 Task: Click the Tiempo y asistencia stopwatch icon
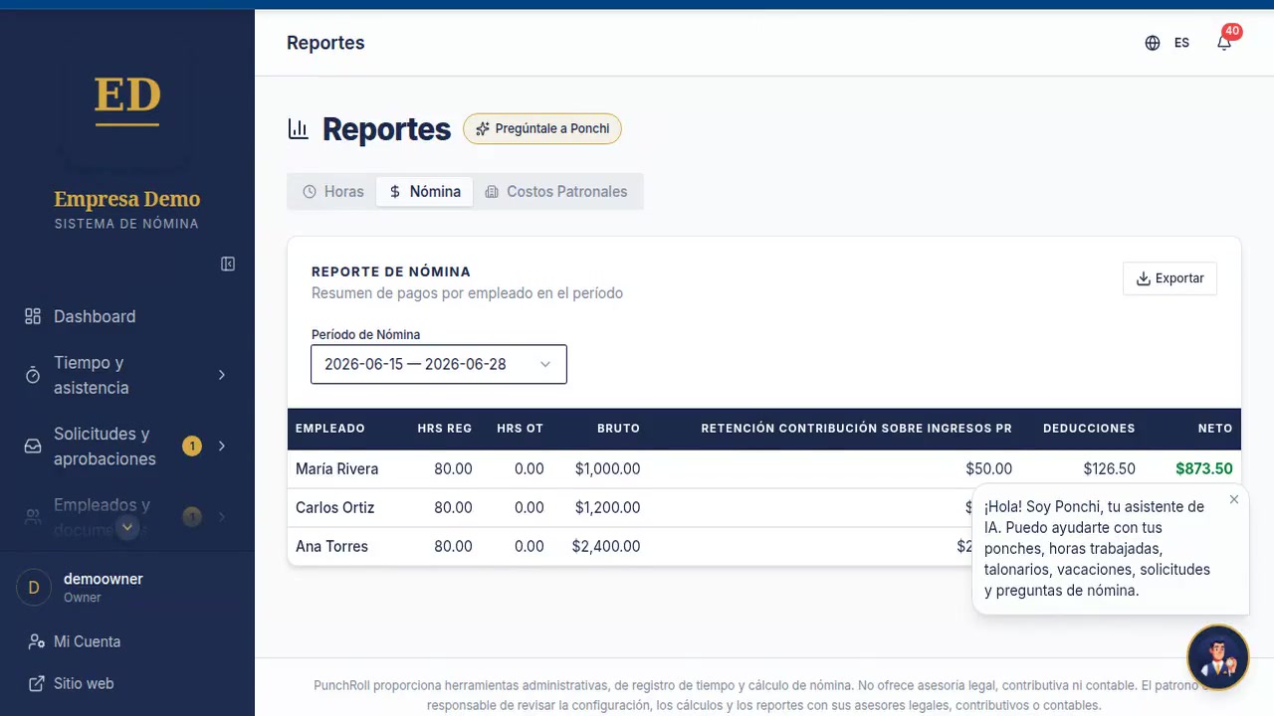33,375
